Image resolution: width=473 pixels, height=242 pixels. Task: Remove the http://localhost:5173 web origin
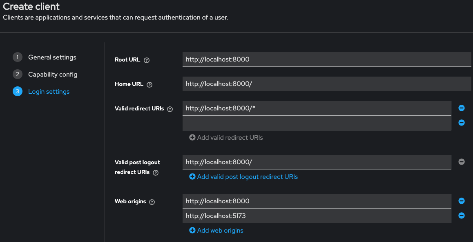click(x=462, y=216)
